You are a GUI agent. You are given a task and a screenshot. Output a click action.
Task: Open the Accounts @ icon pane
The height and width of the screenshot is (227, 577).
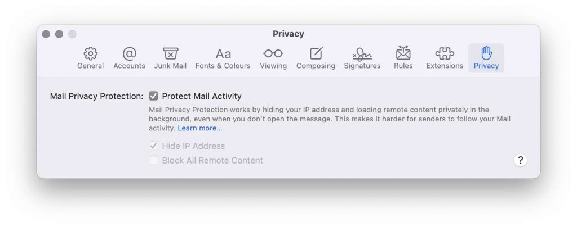[129, 54]
